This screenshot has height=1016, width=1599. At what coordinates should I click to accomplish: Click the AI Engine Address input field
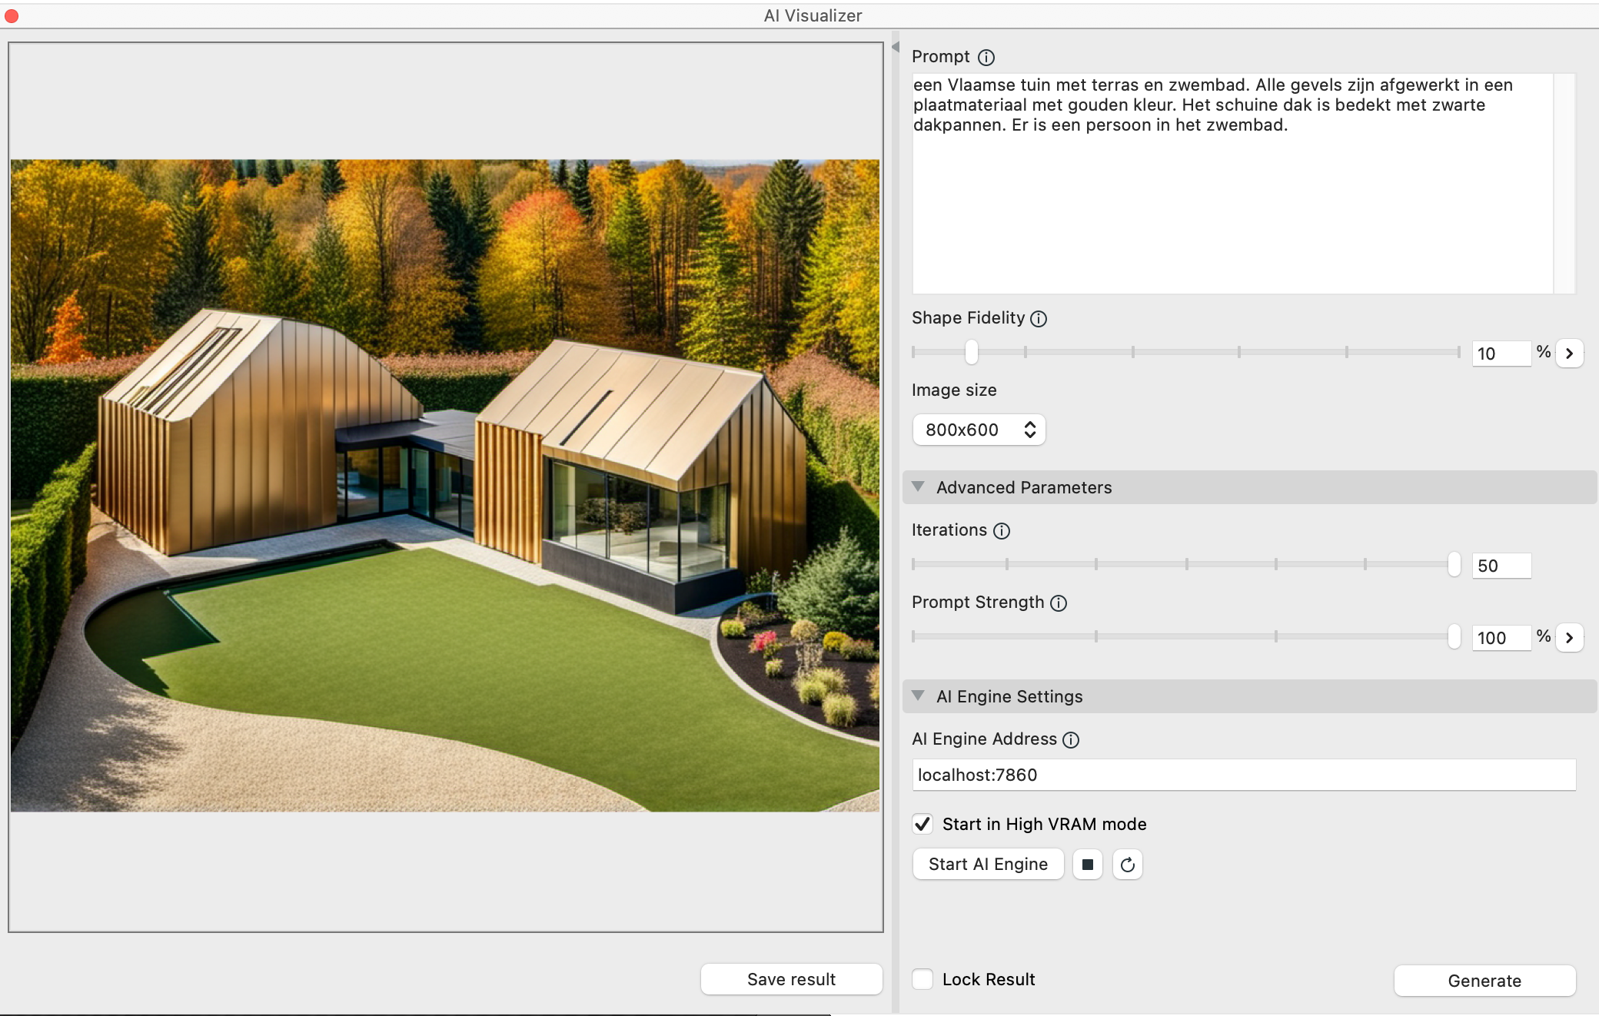1243,775
